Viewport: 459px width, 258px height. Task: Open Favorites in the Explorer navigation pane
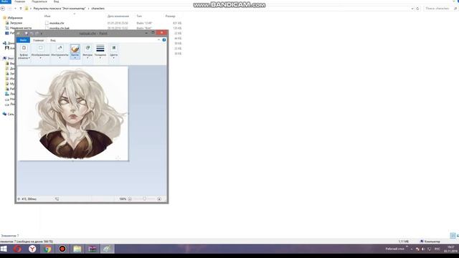tap(14, 18)
